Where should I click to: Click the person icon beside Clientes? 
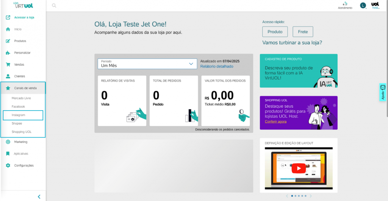click(x=8, y=76)
